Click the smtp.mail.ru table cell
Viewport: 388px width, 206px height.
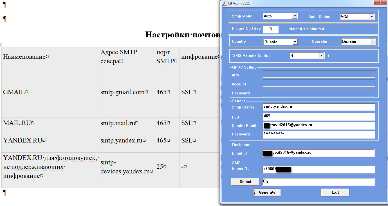click(127, 126)
